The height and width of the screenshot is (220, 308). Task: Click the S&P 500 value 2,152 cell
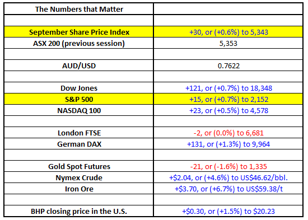pyautogui.click(x=228, y=99)
